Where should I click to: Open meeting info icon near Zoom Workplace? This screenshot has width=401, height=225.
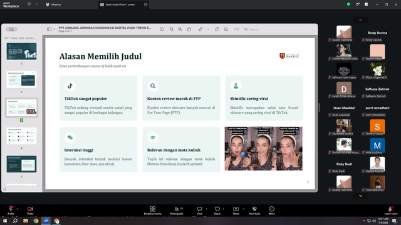point(29,4)
